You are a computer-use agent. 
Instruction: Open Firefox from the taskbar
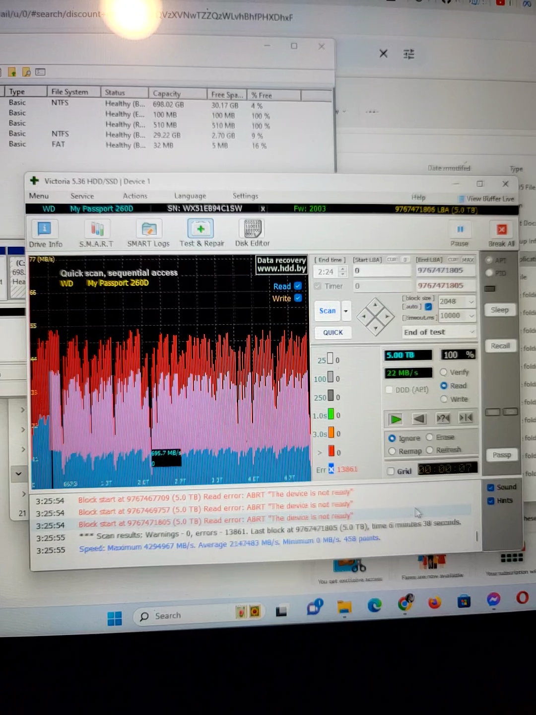434,602
